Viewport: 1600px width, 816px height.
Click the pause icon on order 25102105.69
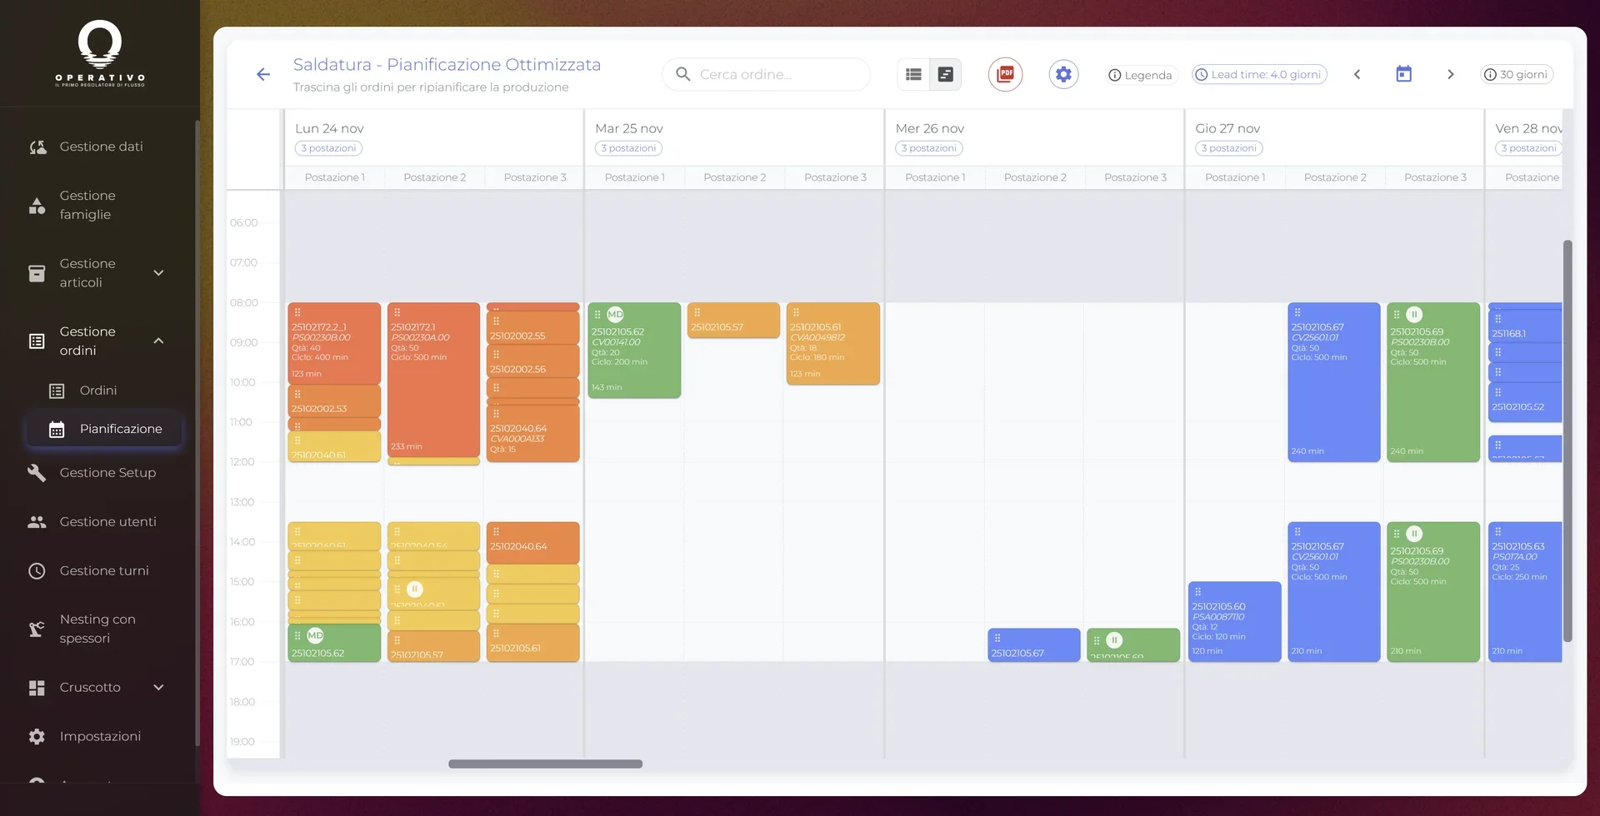1414,314
